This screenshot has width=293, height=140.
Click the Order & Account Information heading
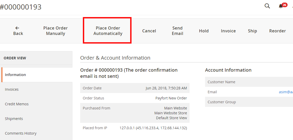click(115, 58)
